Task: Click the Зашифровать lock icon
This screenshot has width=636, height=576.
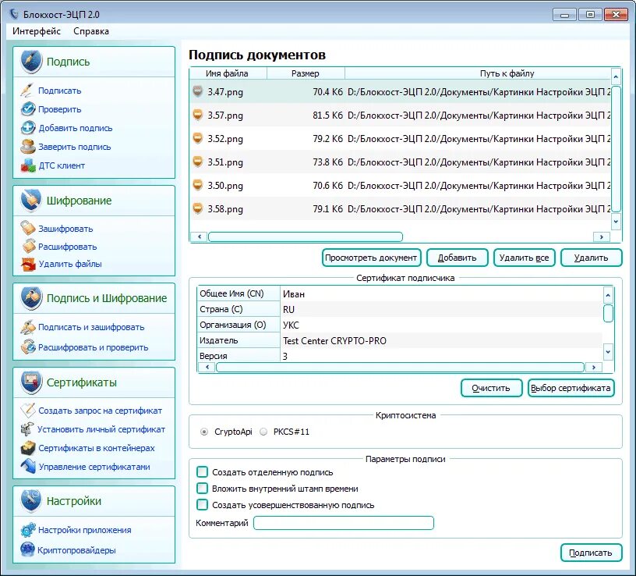Action: click(28, 228)
